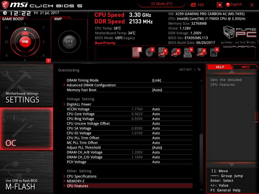Set DRAM CH_C/D Voltage Auto field
This screenshot has height=194, width=259.
click(x=156, y=157)
